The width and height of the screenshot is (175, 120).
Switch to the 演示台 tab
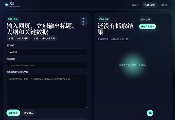[135, 5]
